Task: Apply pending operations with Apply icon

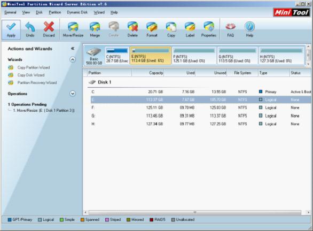Action: [x=11, y=29]
